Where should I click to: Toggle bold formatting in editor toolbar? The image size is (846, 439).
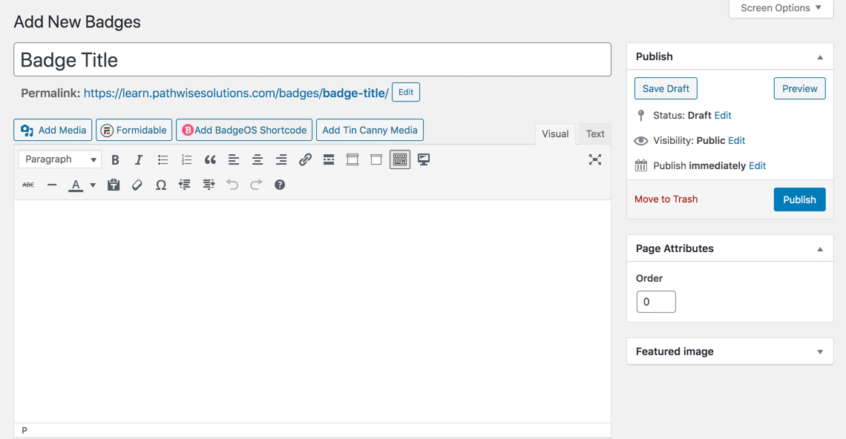point(115,159)
